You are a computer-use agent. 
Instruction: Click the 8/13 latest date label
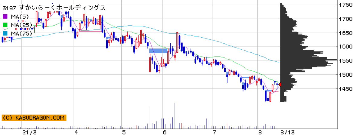(x=287, y=132)
